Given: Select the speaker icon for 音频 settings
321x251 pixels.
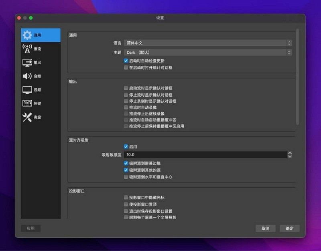Looking at the screenshot, I should [x=26, y=76].
